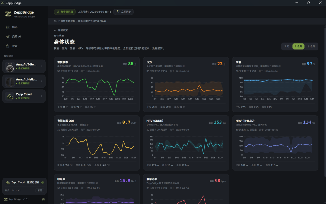326x204 pixels.
Task: Click the latest respiration value 15.9
Action: point(125,181)
